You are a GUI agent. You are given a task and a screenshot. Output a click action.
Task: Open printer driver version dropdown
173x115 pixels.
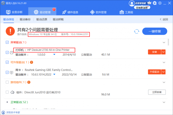[54, 55]
